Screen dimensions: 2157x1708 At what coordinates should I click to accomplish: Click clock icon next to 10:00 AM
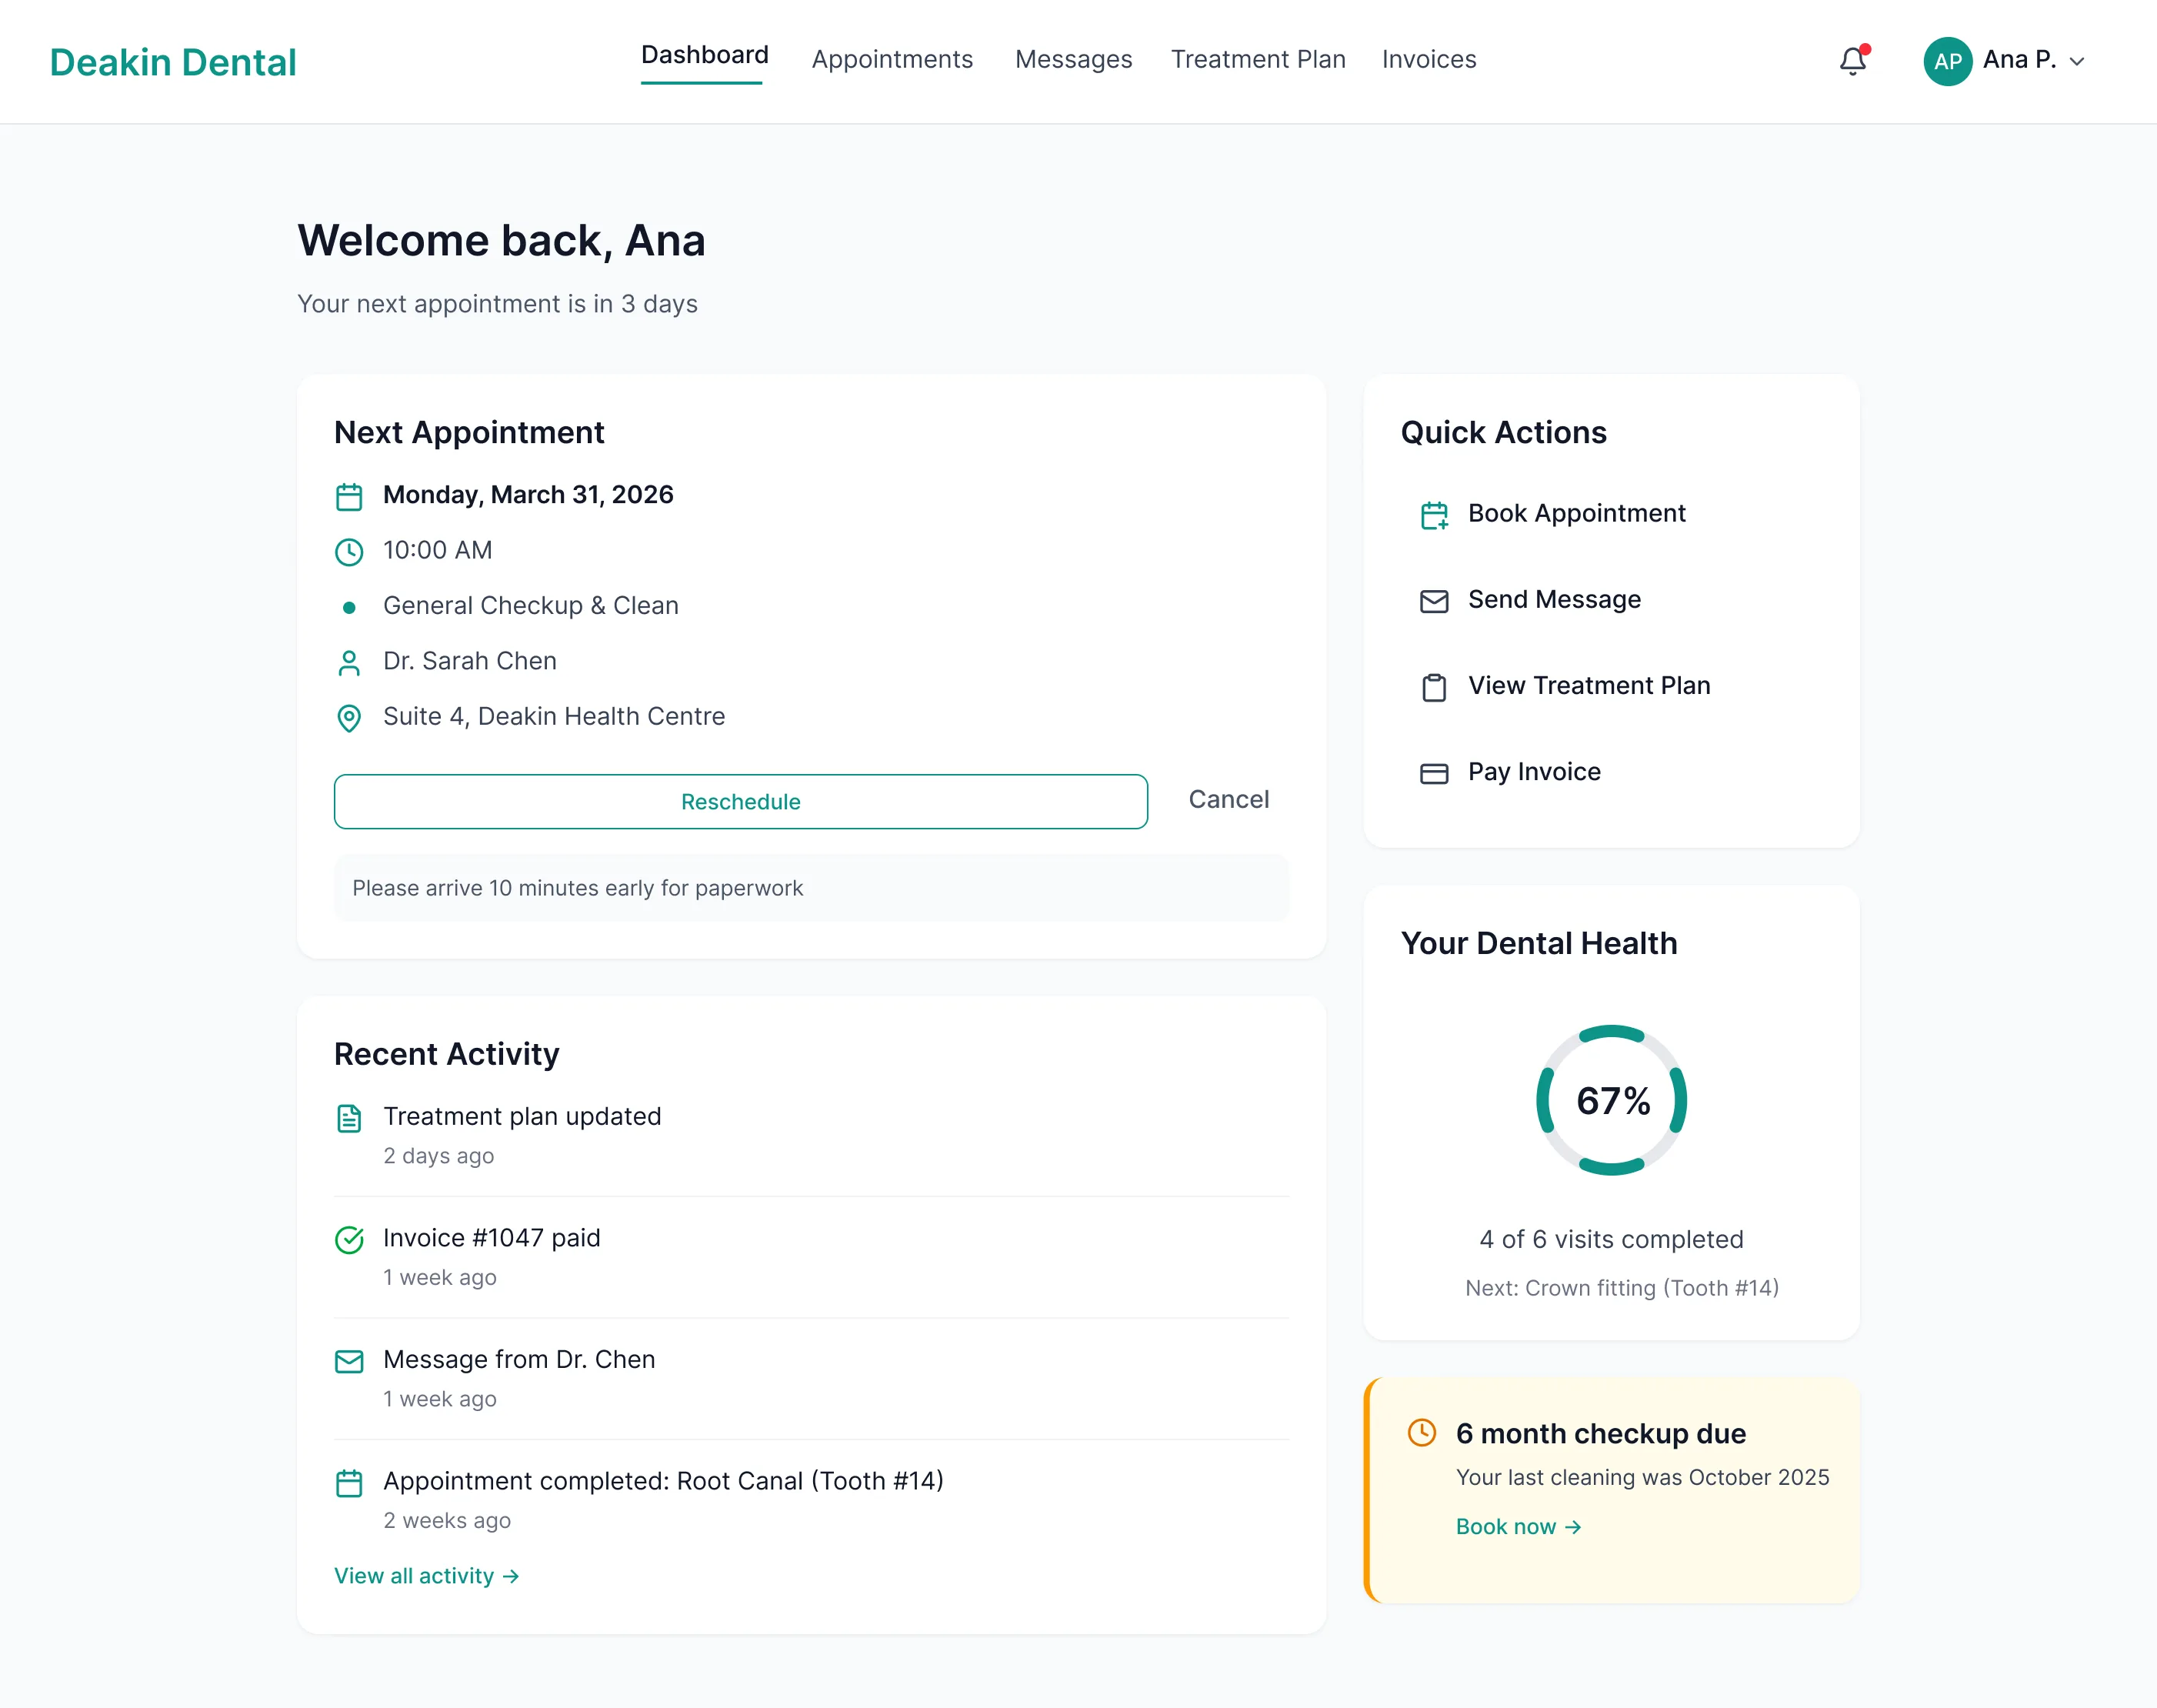pyautogui.click(x=349, y=552)
